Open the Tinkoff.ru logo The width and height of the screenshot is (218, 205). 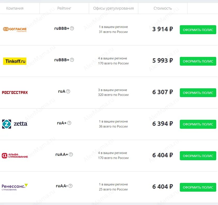click(x=15, y=61)
